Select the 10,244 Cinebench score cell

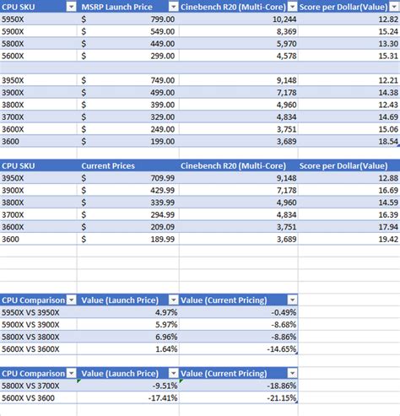click(x=239, y=19)
